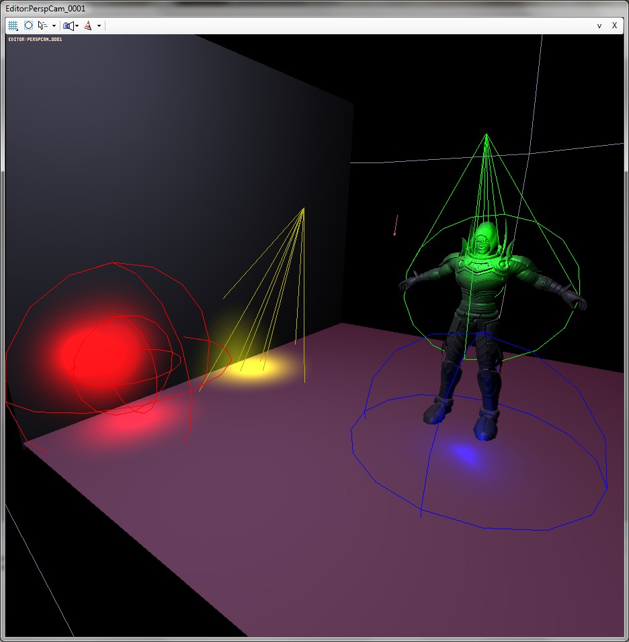
Task: Open the selection filter dropdown arrow
Action: tap(54, 26)
